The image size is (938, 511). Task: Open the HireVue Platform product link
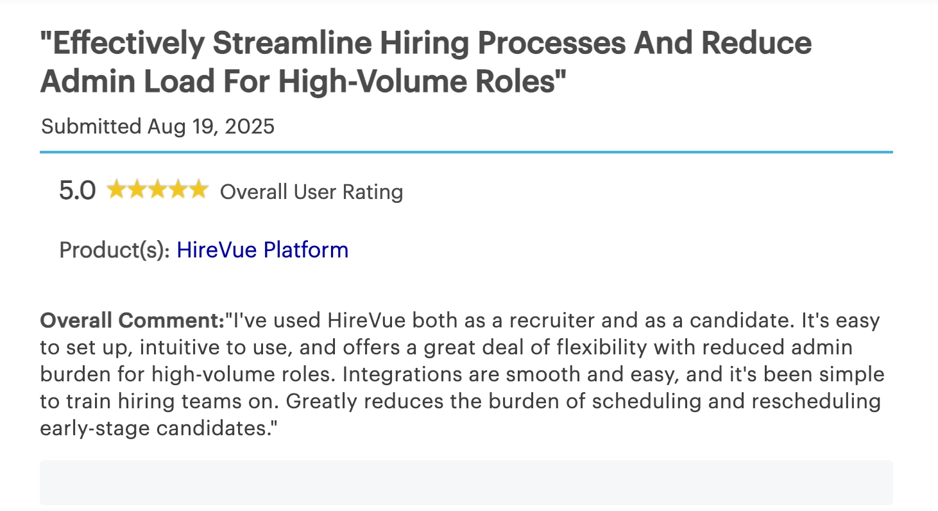(x=262, y=250)
